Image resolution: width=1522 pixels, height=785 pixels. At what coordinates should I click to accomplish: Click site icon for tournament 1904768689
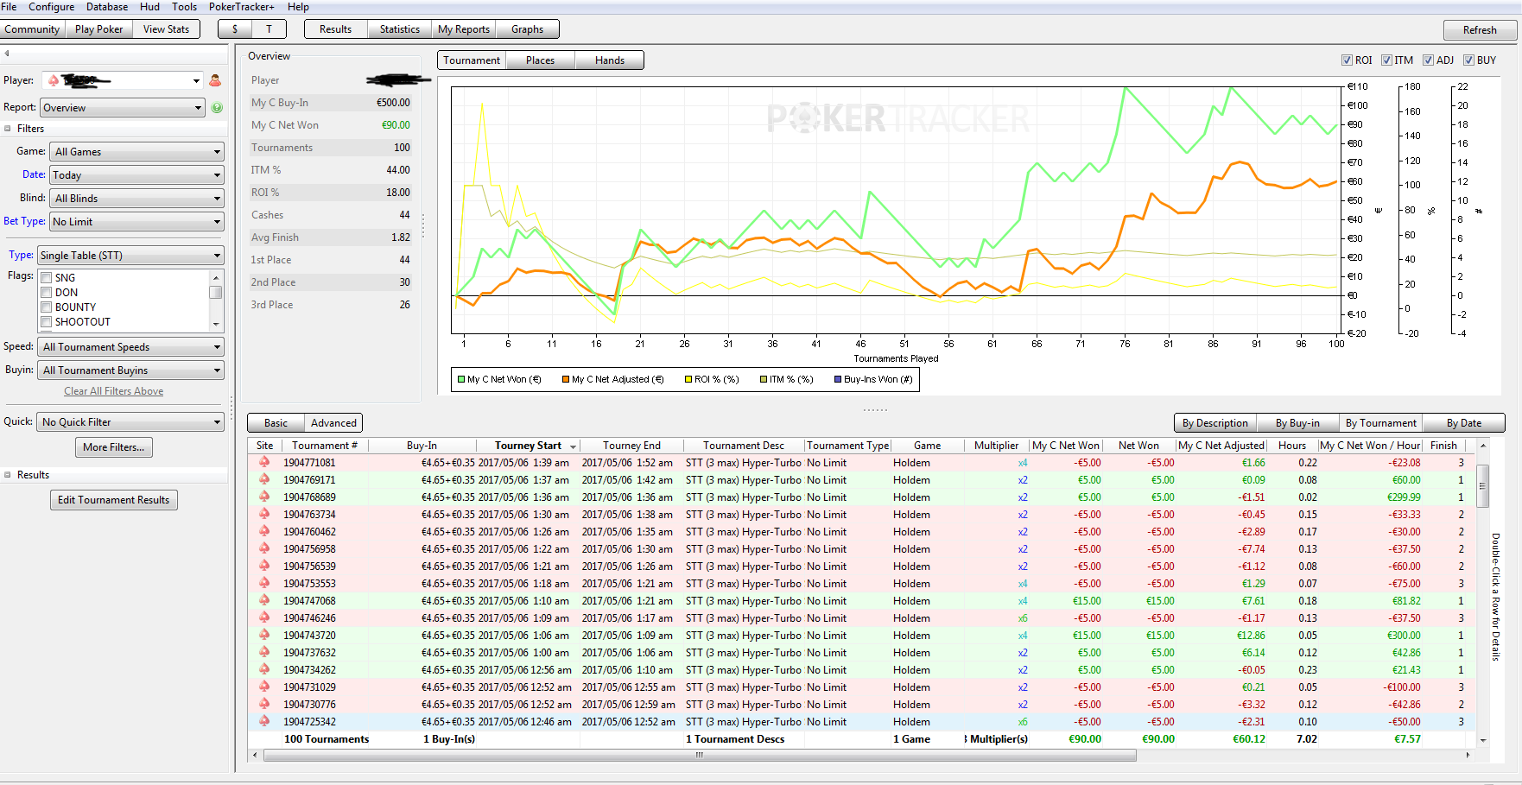coord(264,497)
